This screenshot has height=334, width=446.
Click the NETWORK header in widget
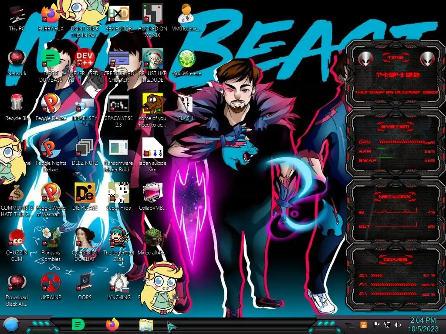pyautogui.click(x=395, y=196)
